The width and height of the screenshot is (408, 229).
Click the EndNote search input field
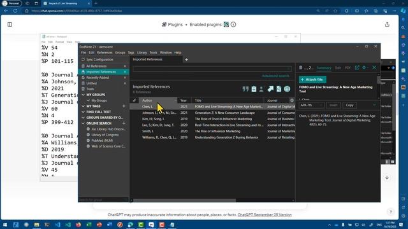[212, 69]
